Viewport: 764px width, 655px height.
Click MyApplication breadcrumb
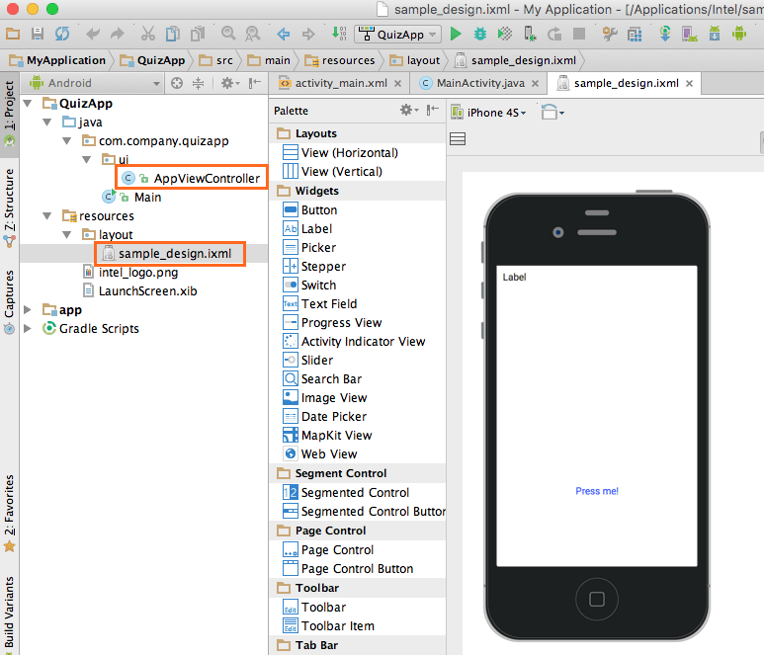[57, 60]
